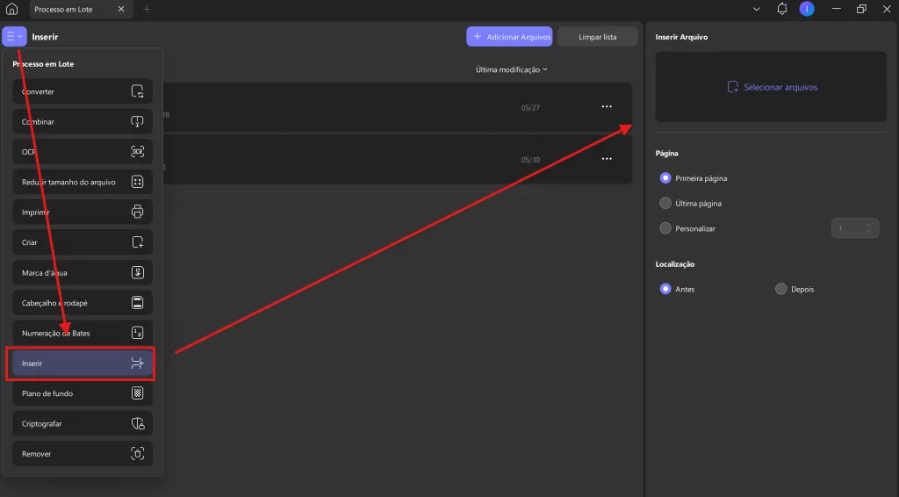899x497 pixels.
Task: Pick the Plano de fundo icon
Action: [x=138, y=393]
